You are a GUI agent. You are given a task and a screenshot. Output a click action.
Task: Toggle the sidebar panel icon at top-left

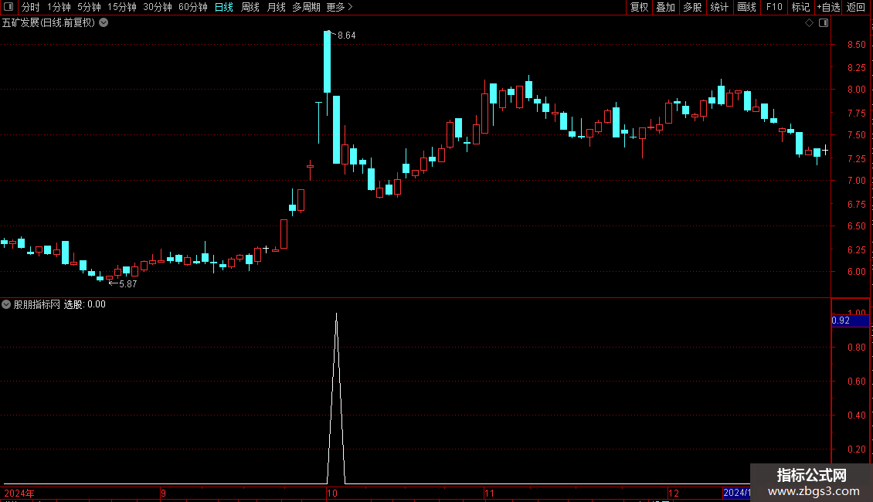click(8, 7)
